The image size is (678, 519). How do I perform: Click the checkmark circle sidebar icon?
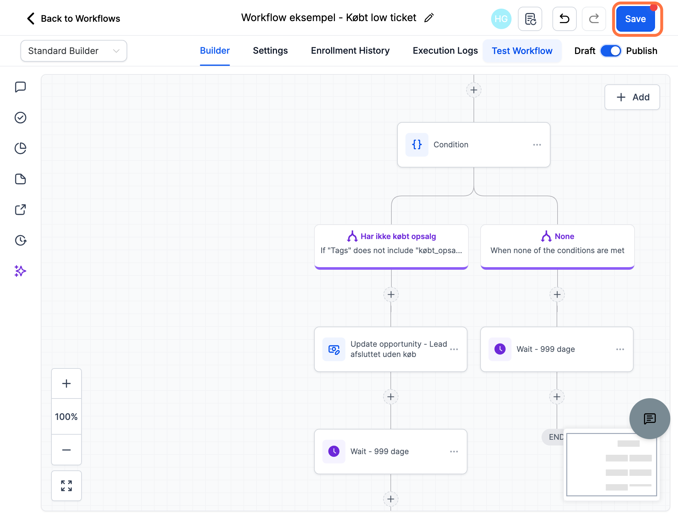pos(20,118)
